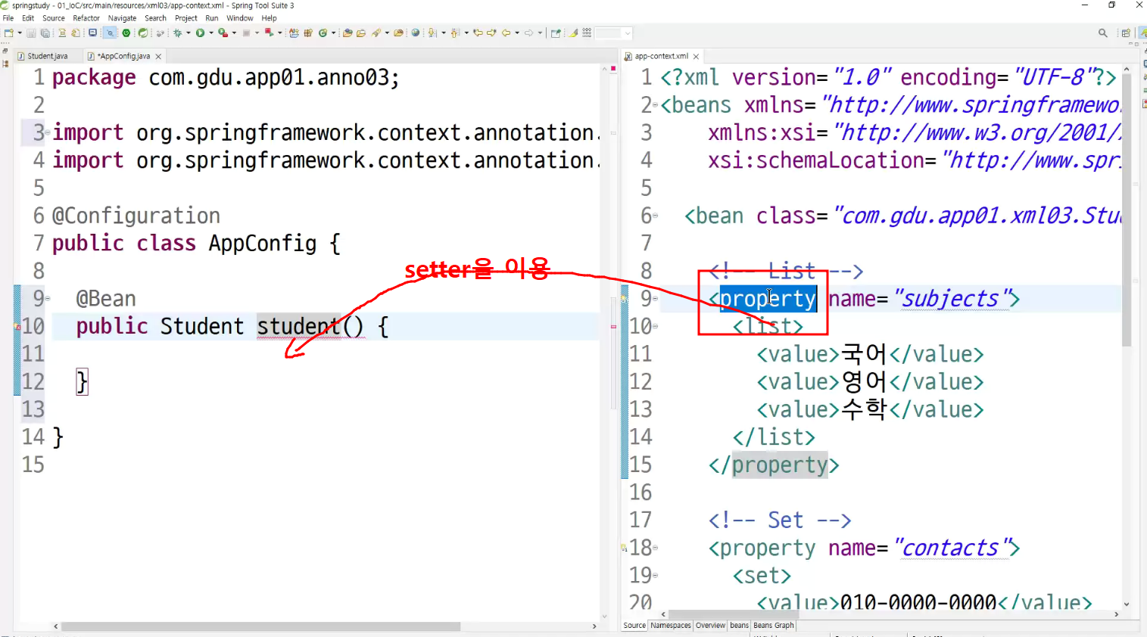1147x637 pixels.
Task: Open the Spring Boot Dashboard icon
Action: pos(126,33)
